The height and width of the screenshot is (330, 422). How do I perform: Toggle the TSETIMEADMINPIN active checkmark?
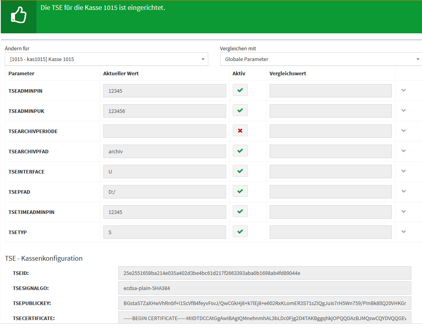[x=240, y=212]
